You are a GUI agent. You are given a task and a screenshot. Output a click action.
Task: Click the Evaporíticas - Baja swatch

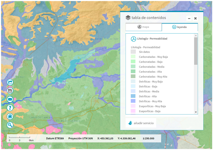(x=133, y=111)
